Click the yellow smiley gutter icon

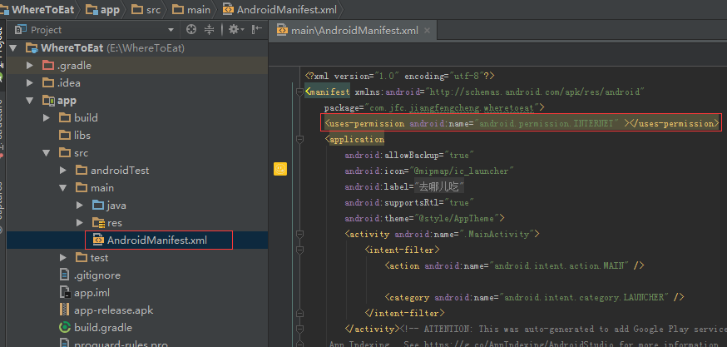pos(280,169)
